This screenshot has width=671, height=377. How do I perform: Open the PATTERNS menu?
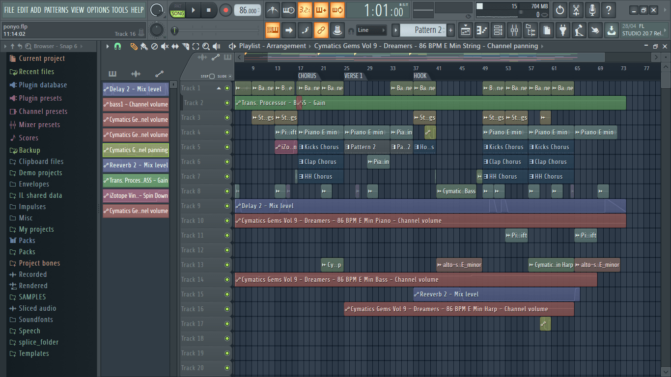56,10
